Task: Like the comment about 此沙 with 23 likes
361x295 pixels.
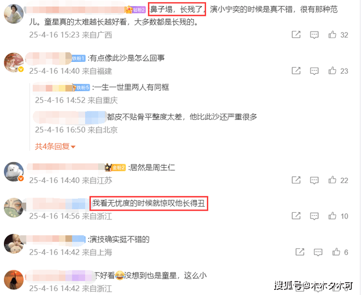Action: pos(332,70)
